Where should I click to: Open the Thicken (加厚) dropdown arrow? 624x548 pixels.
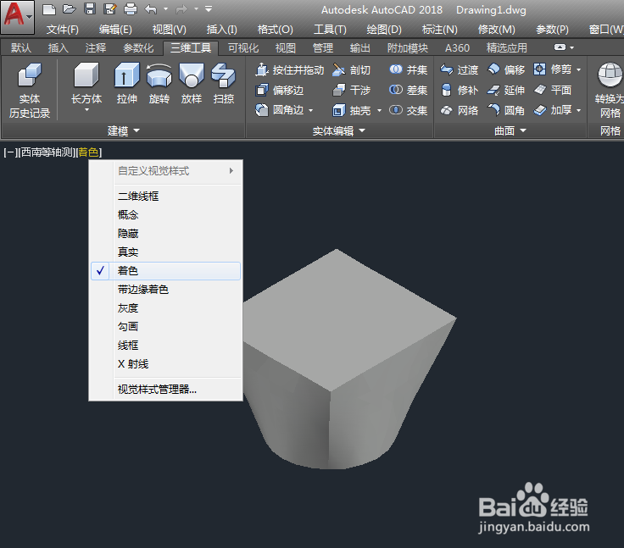(x=578, y=110)
